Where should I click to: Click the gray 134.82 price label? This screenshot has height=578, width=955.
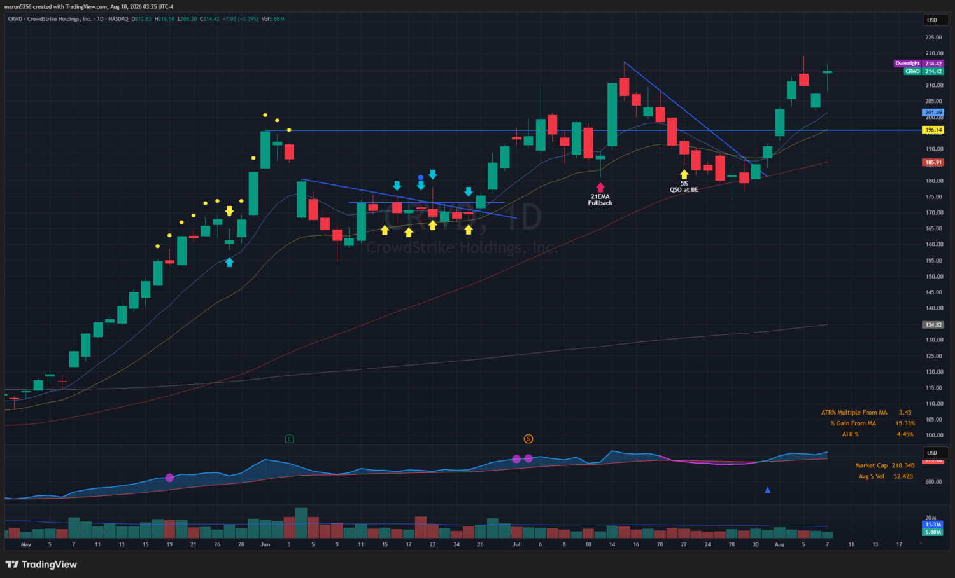tap(933, 325)
